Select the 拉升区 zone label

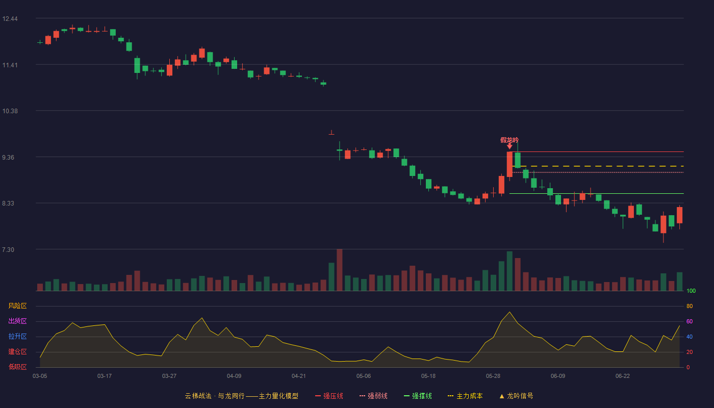pos(17,337)
